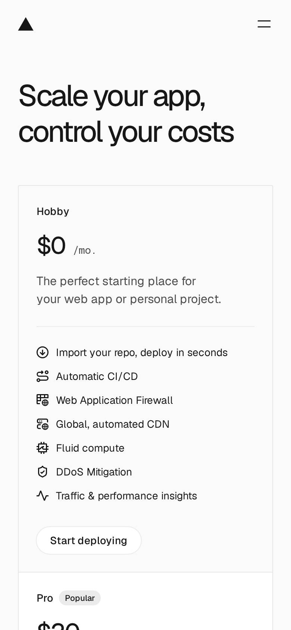Viewport: 291px width, 630px height.
Task: Click "Web Application Firewall" feature text
Action: coord(115,400)
